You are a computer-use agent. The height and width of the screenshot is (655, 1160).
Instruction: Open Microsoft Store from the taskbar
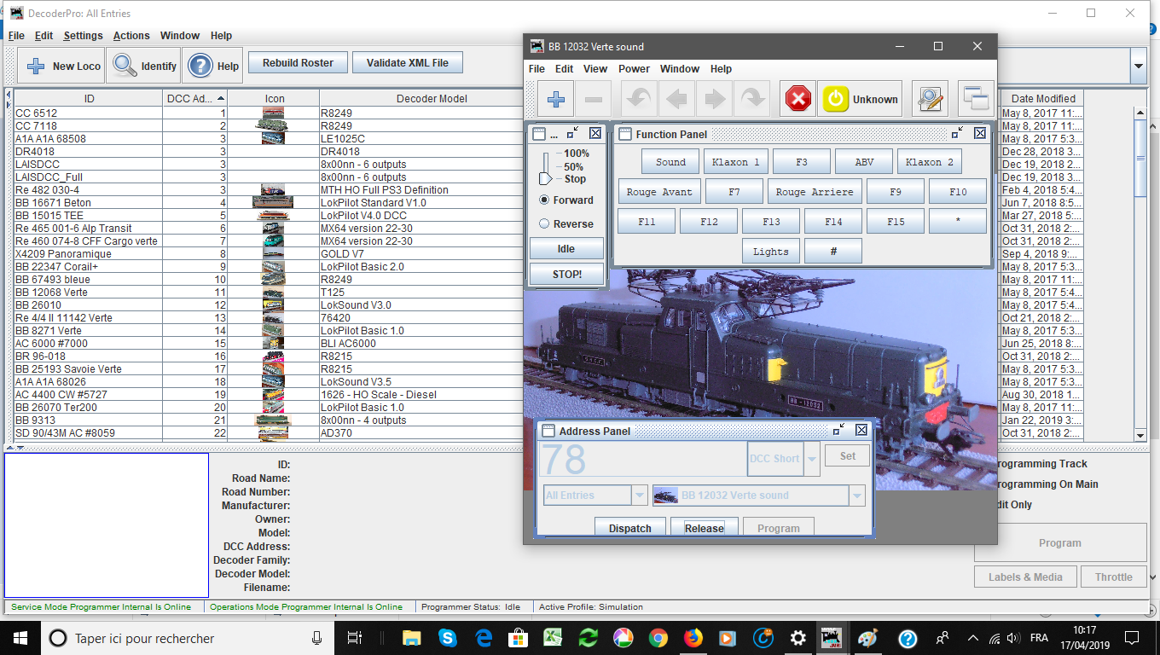(x=518, y=638)
